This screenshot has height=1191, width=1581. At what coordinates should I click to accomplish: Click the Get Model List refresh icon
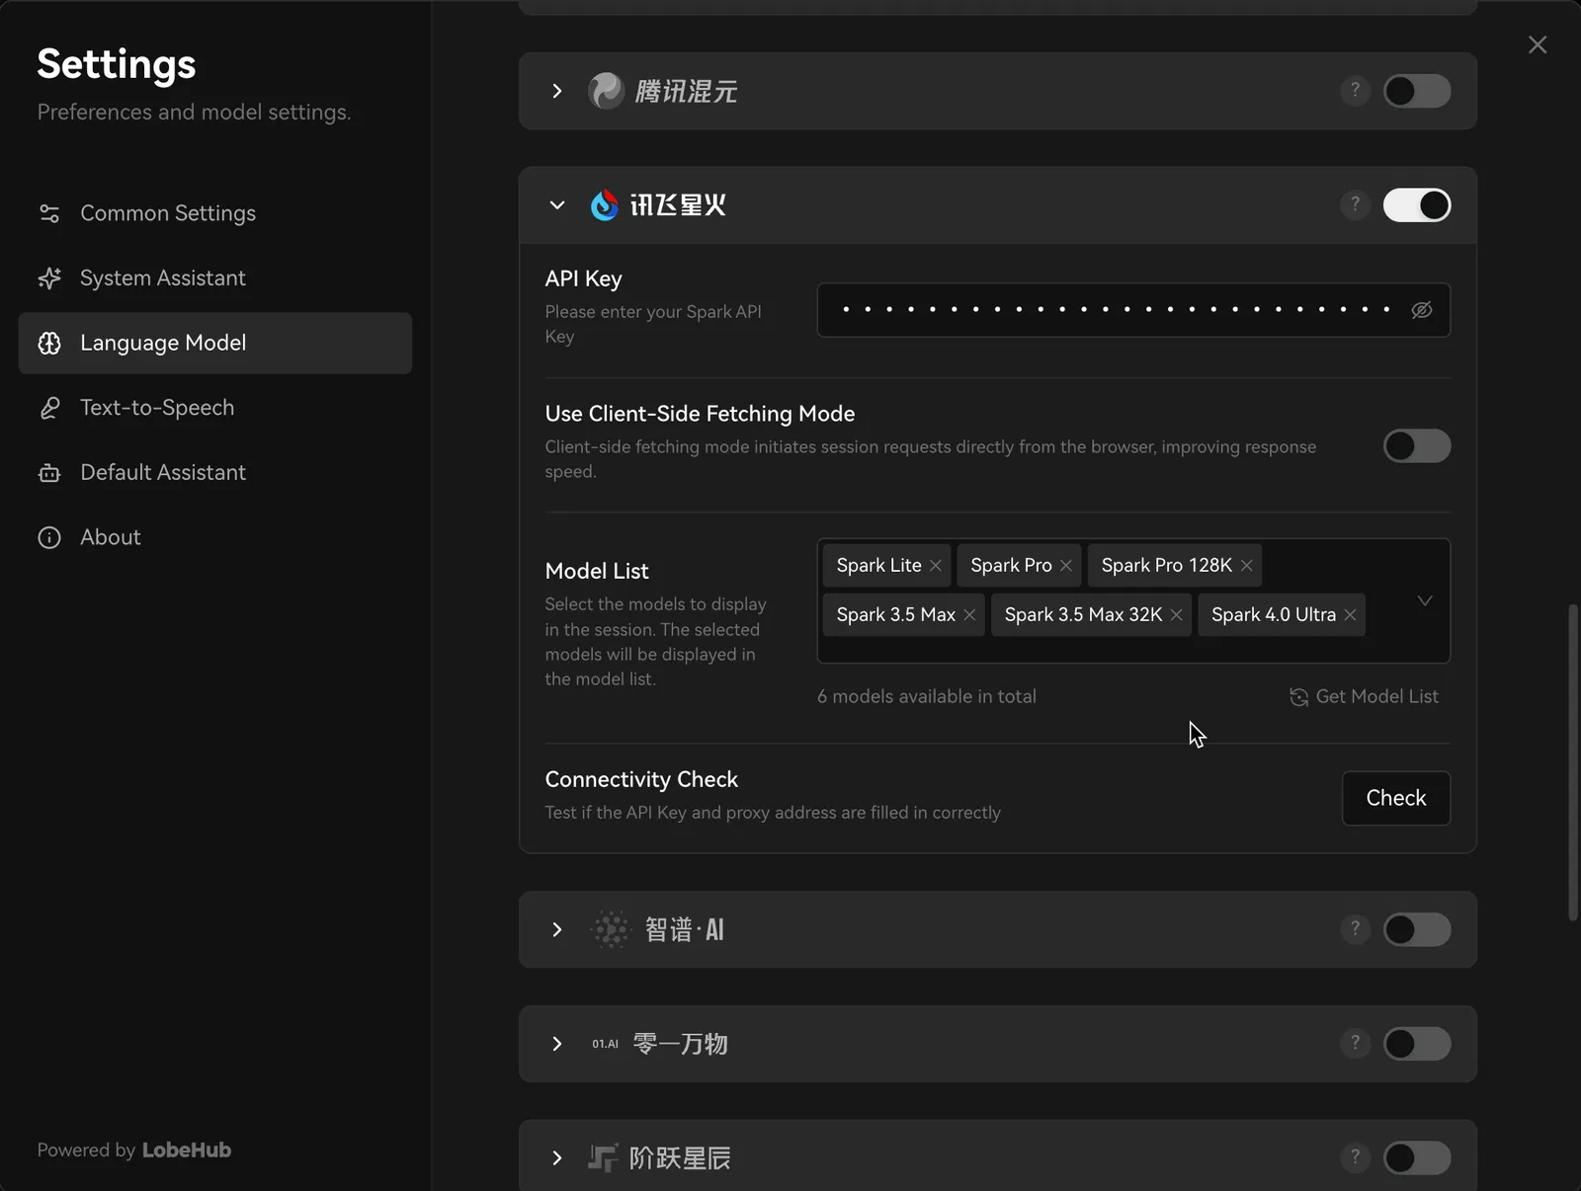point(1298,697)
